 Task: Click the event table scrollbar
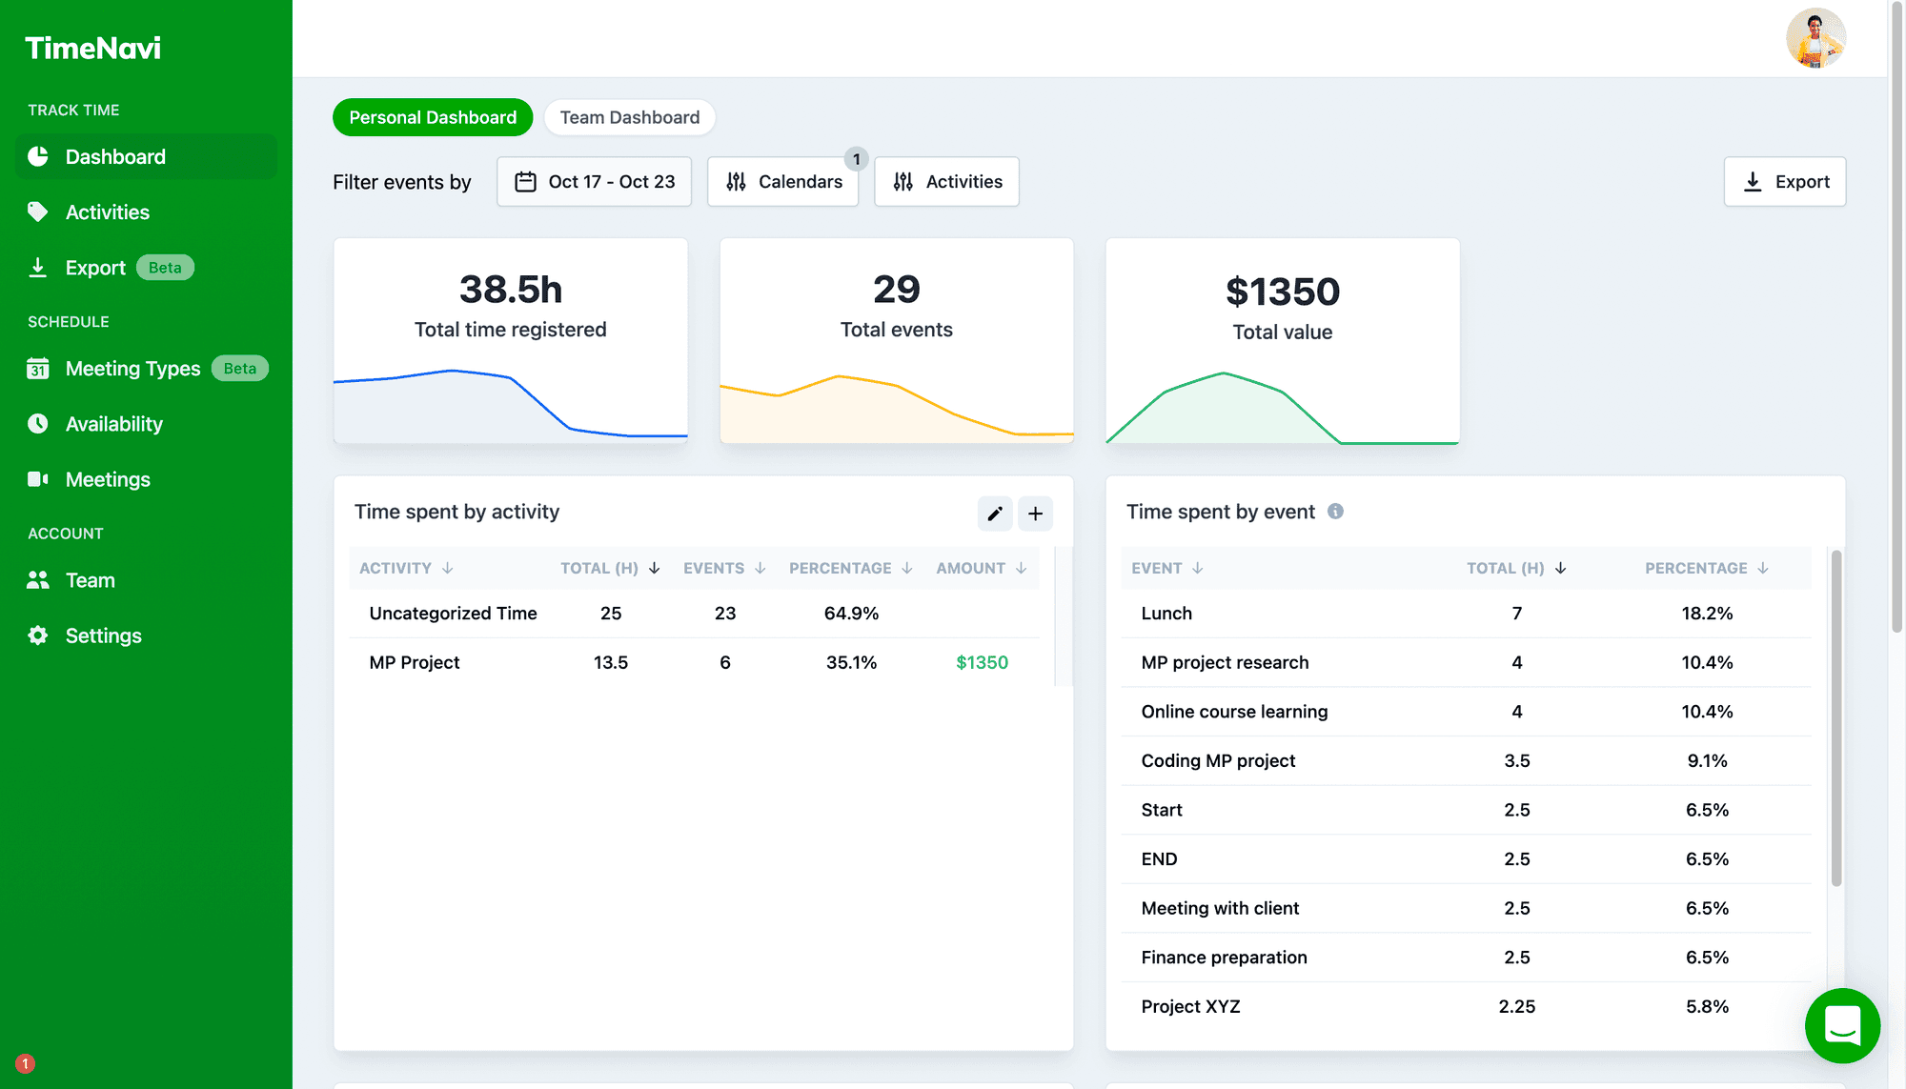pyautogui.click(x=1836, y=718)
